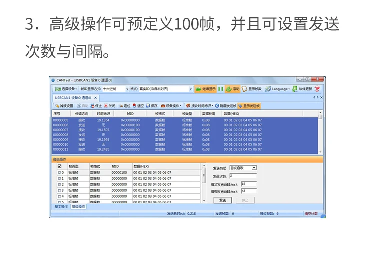Click the 每帧发送间隔 input field
This screenshot has height=256, width=375.
[249, 191]
